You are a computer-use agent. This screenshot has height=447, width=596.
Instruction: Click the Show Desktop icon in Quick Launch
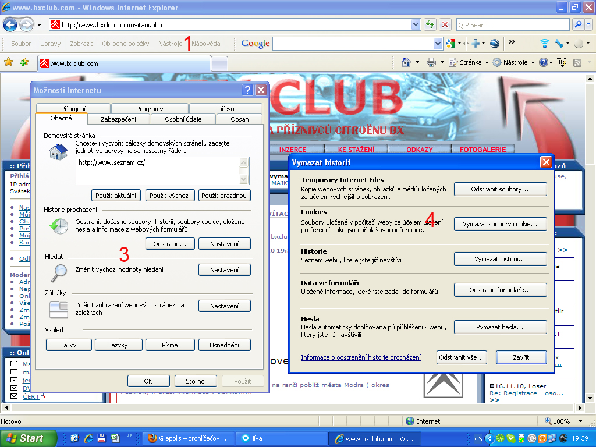74,438
